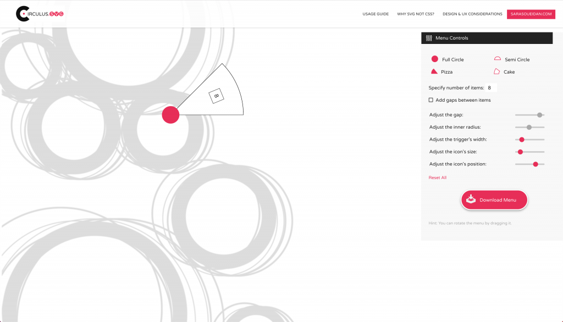This screenshot has width=563, height=322.
Task: Open the Usage Guide page
Action: click(375, 14)
